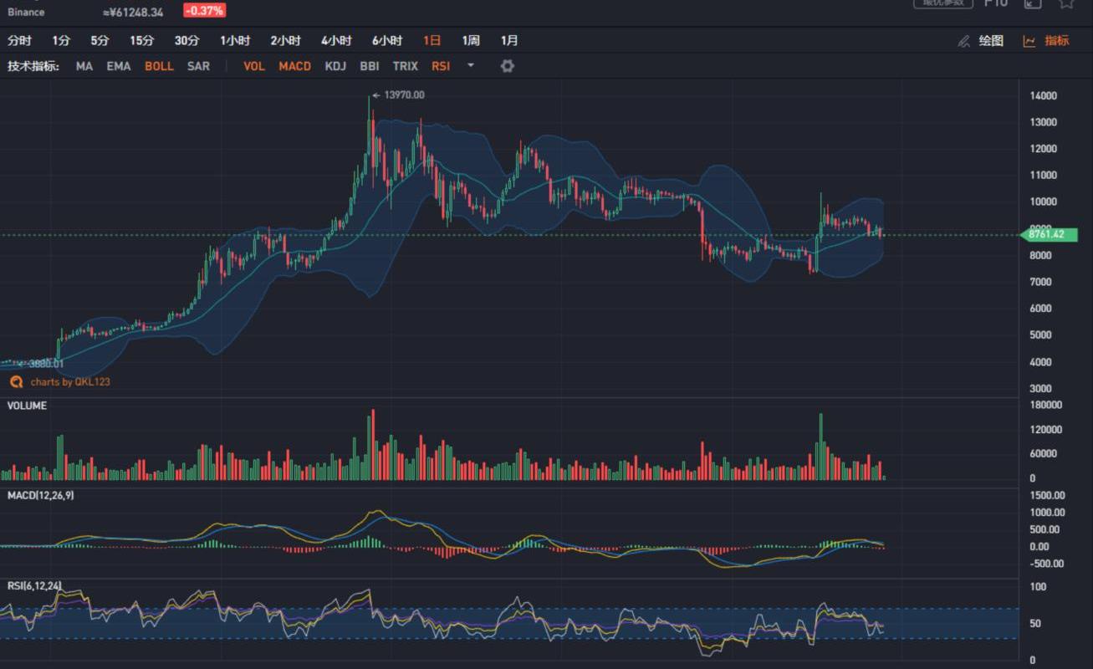The image size is (1093, 669).
Task: Click the QKL123 chart logo icon
Action: (16, 382)
